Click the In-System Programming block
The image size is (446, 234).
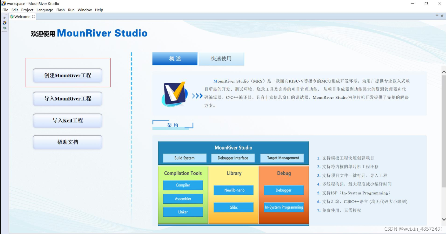[284, 207]
